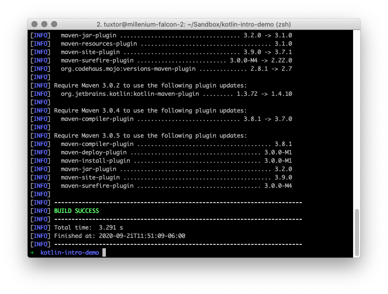This screenshot has width=388, height=294.
Task: Click the kotlin-intro-demo directory name in the prompt
Action: (69, 253)
